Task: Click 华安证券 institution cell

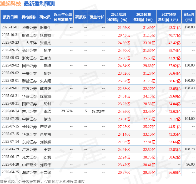Action: pos(29,96)
